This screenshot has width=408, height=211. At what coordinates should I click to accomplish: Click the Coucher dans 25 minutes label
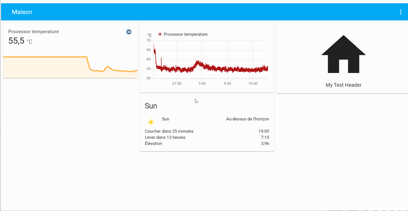tap(169, 131)
